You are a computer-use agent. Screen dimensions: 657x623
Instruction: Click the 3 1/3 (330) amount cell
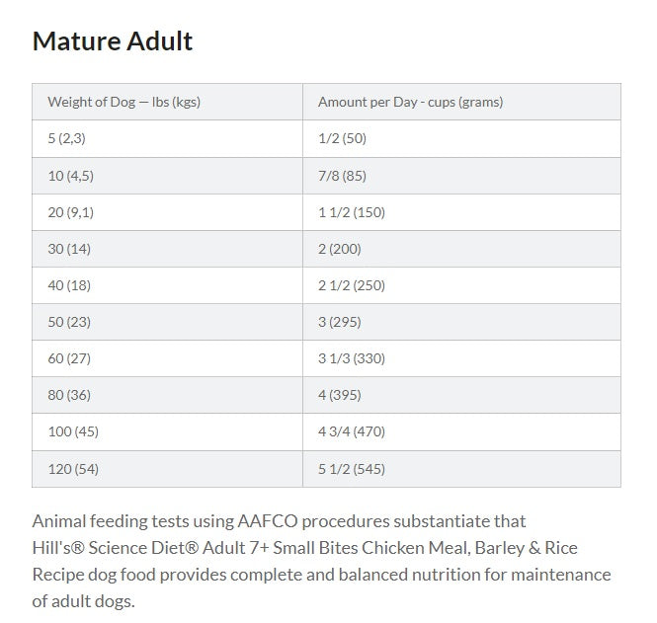[x=461, y=358]
